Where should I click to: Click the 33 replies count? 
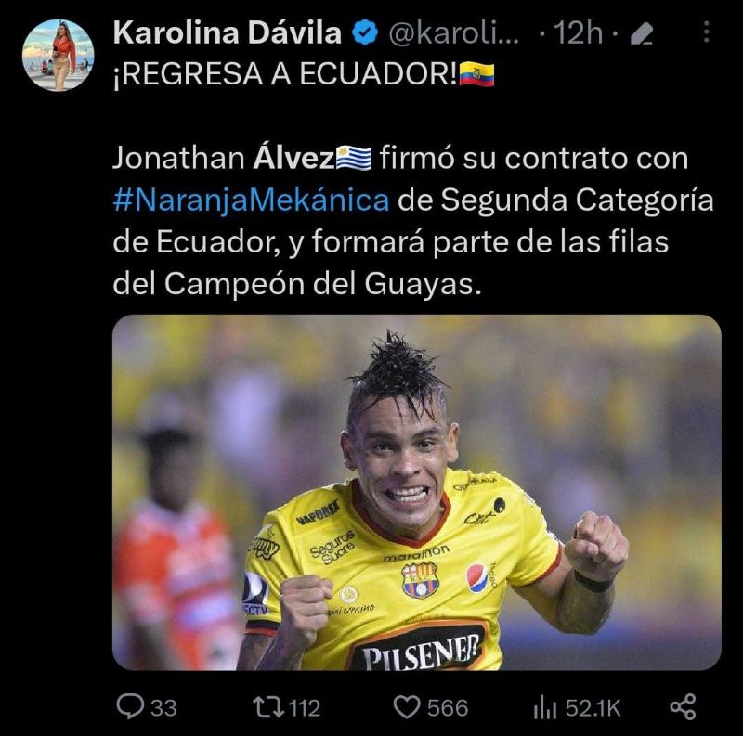pyautogui.click(x=164, y=708)
